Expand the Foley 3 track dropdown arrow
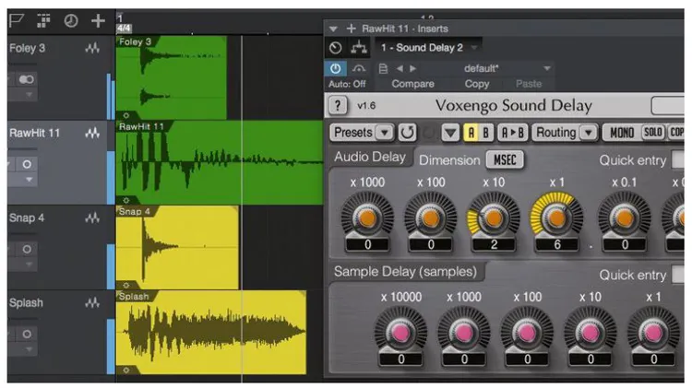Viewport: 692px width, 388px height. click(30, 95)
